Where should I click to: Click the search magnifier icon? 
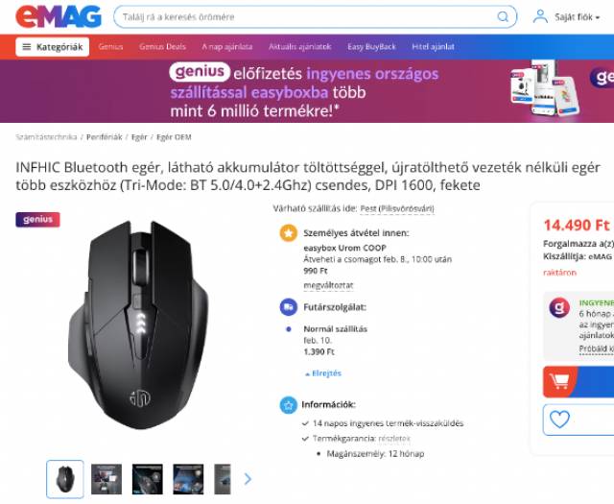(503, 17)
